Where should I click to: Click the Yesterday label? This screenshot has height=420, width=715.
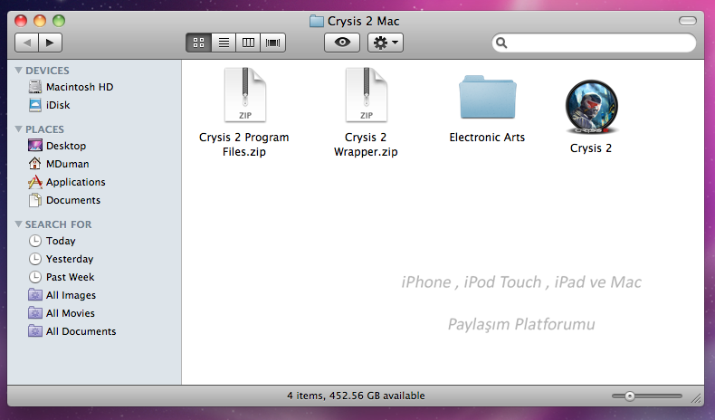pyautogui.click(x=70, y=259)
